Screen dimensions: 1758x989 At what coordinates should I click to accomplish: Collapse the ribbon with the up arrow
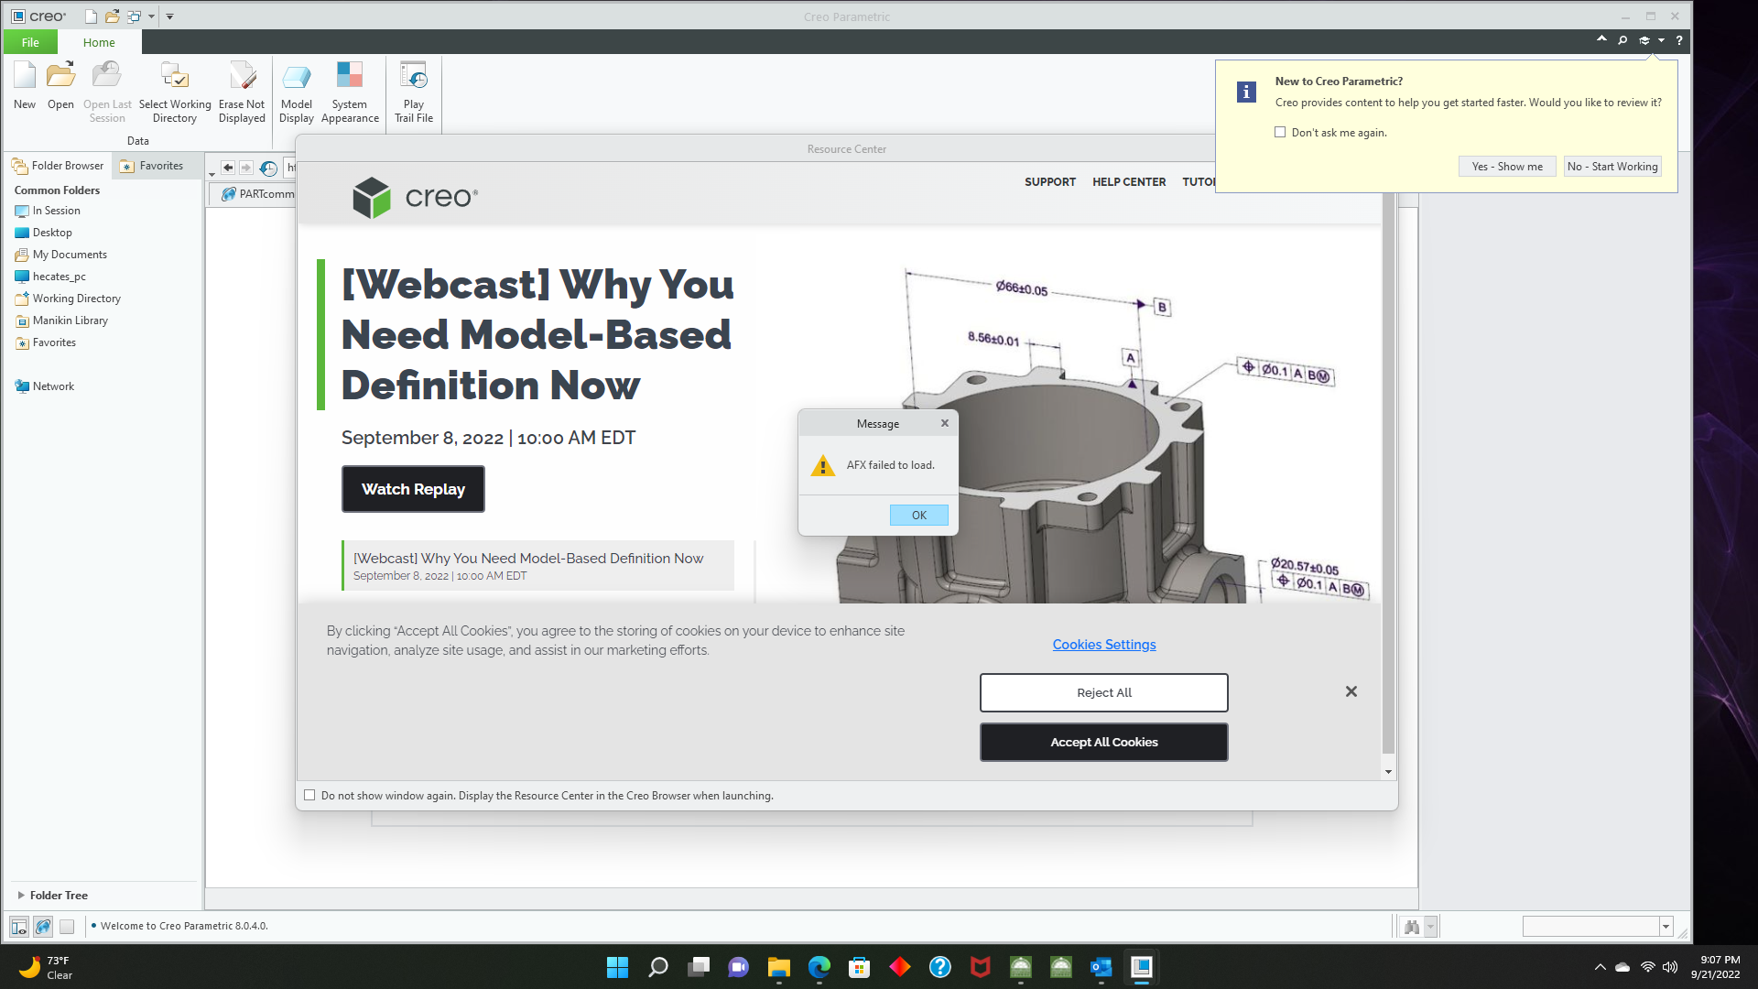(x=1601, y=39)
